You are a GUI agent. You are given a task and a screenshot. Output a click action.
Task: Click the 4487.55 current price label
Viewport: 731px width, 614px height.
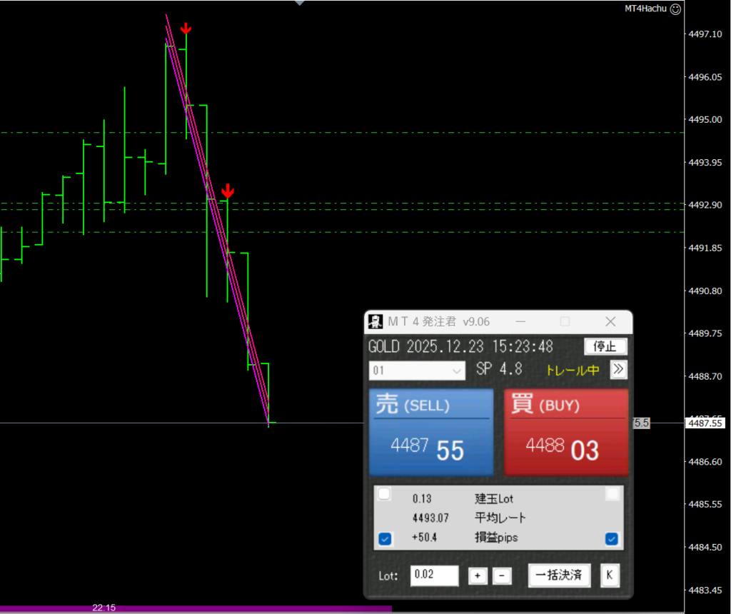705,423
